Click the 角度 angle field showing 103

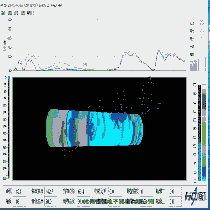tap(20, 201)
